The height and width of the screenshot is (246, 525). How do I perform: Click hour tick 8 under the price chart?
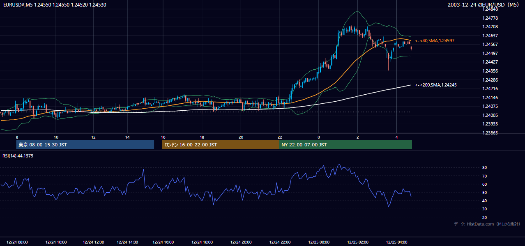point(17,137)
